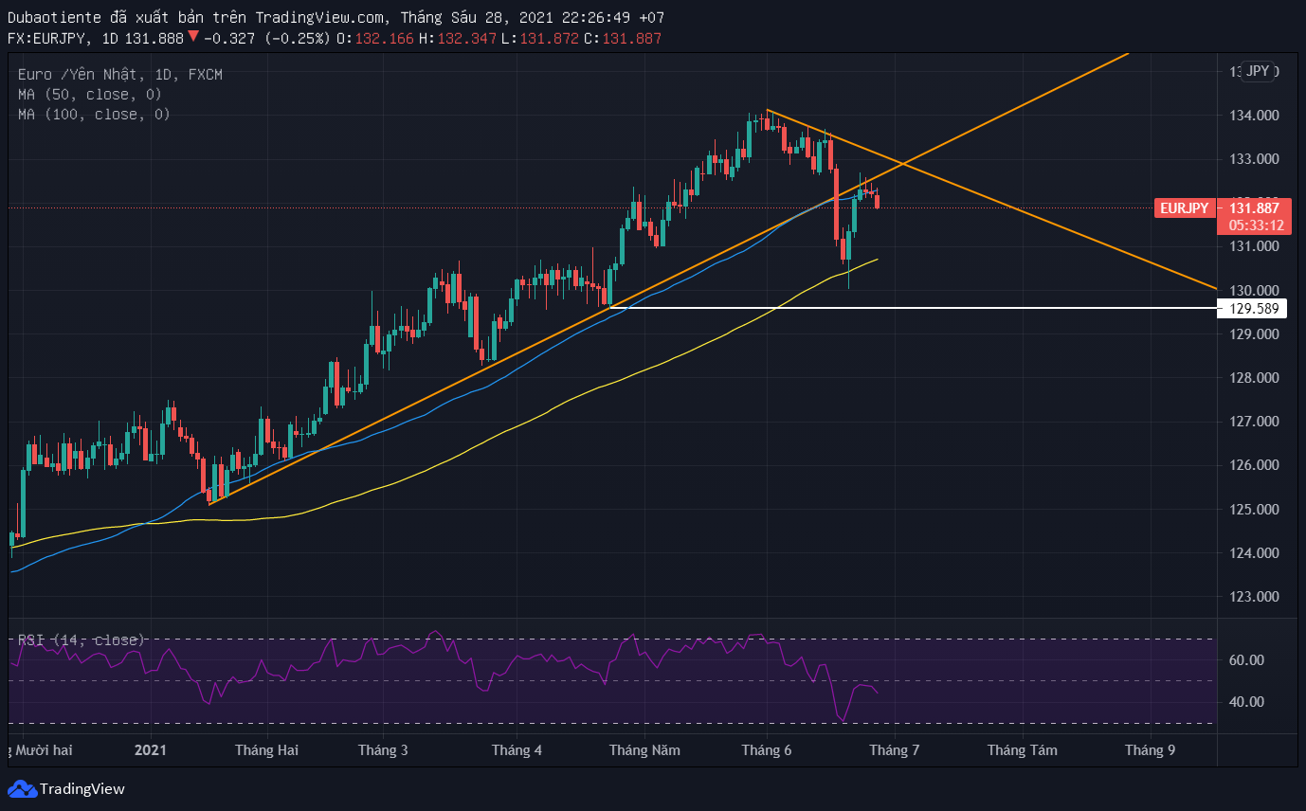This screenshot has height=811, width=1306.
Task: Click the FX:EURJPY symbol in header
Action: (x=47, y=38)
